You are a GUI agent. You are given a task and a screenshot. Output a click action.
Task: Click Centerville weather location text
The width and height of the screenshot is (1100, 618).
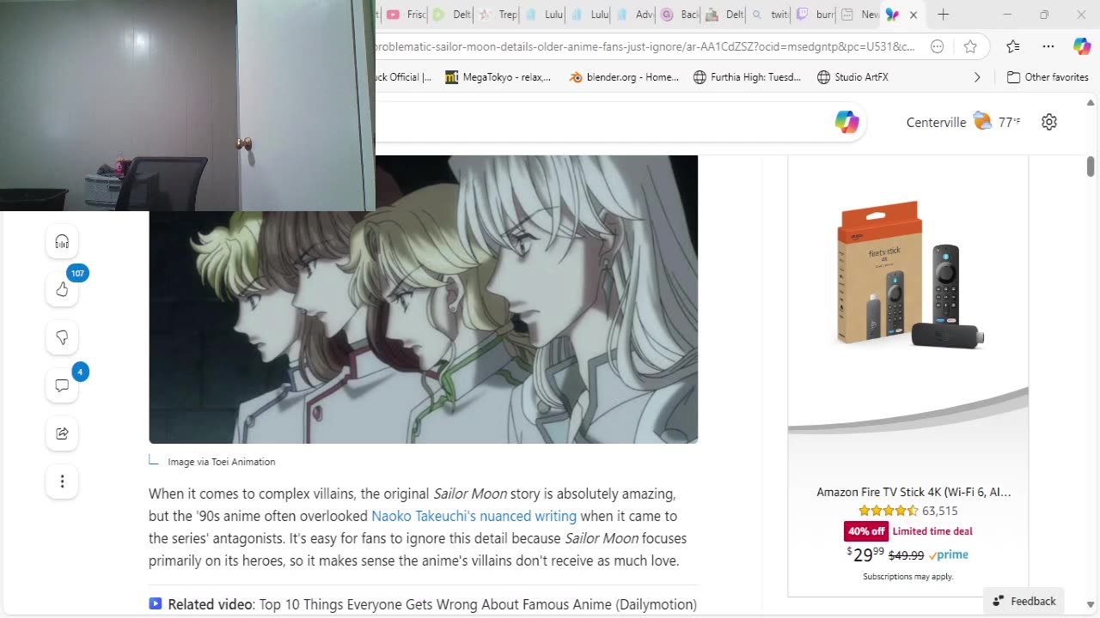click(x=936, y=122)
